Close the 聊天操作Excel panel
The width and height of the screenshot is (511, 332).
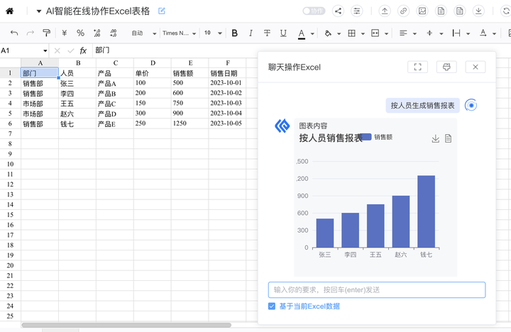coord(475,67)
